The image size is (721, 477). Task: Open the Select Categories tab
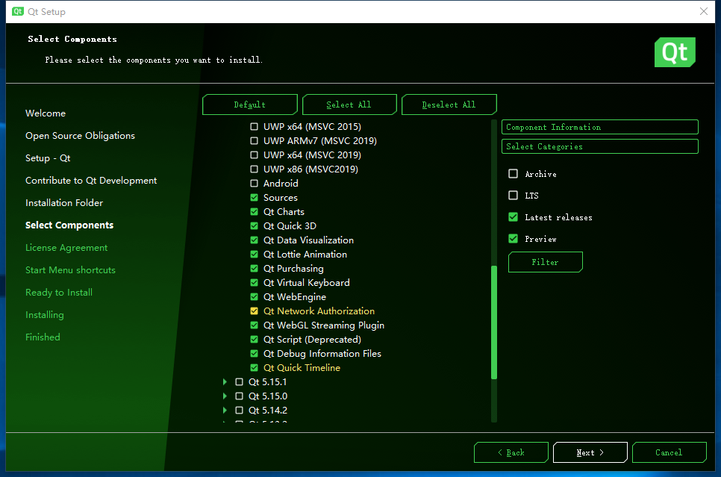pos(599,146)
